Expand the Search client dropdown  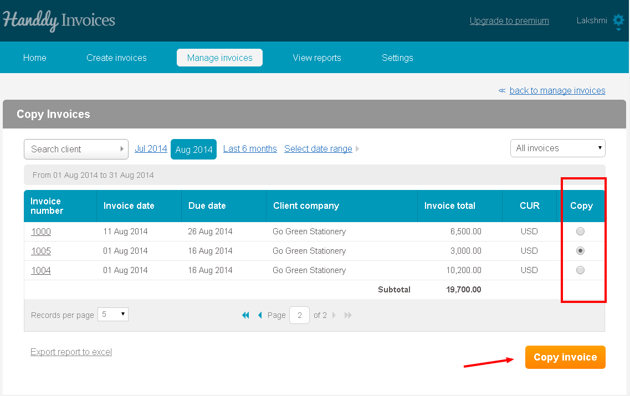[76, 149]
